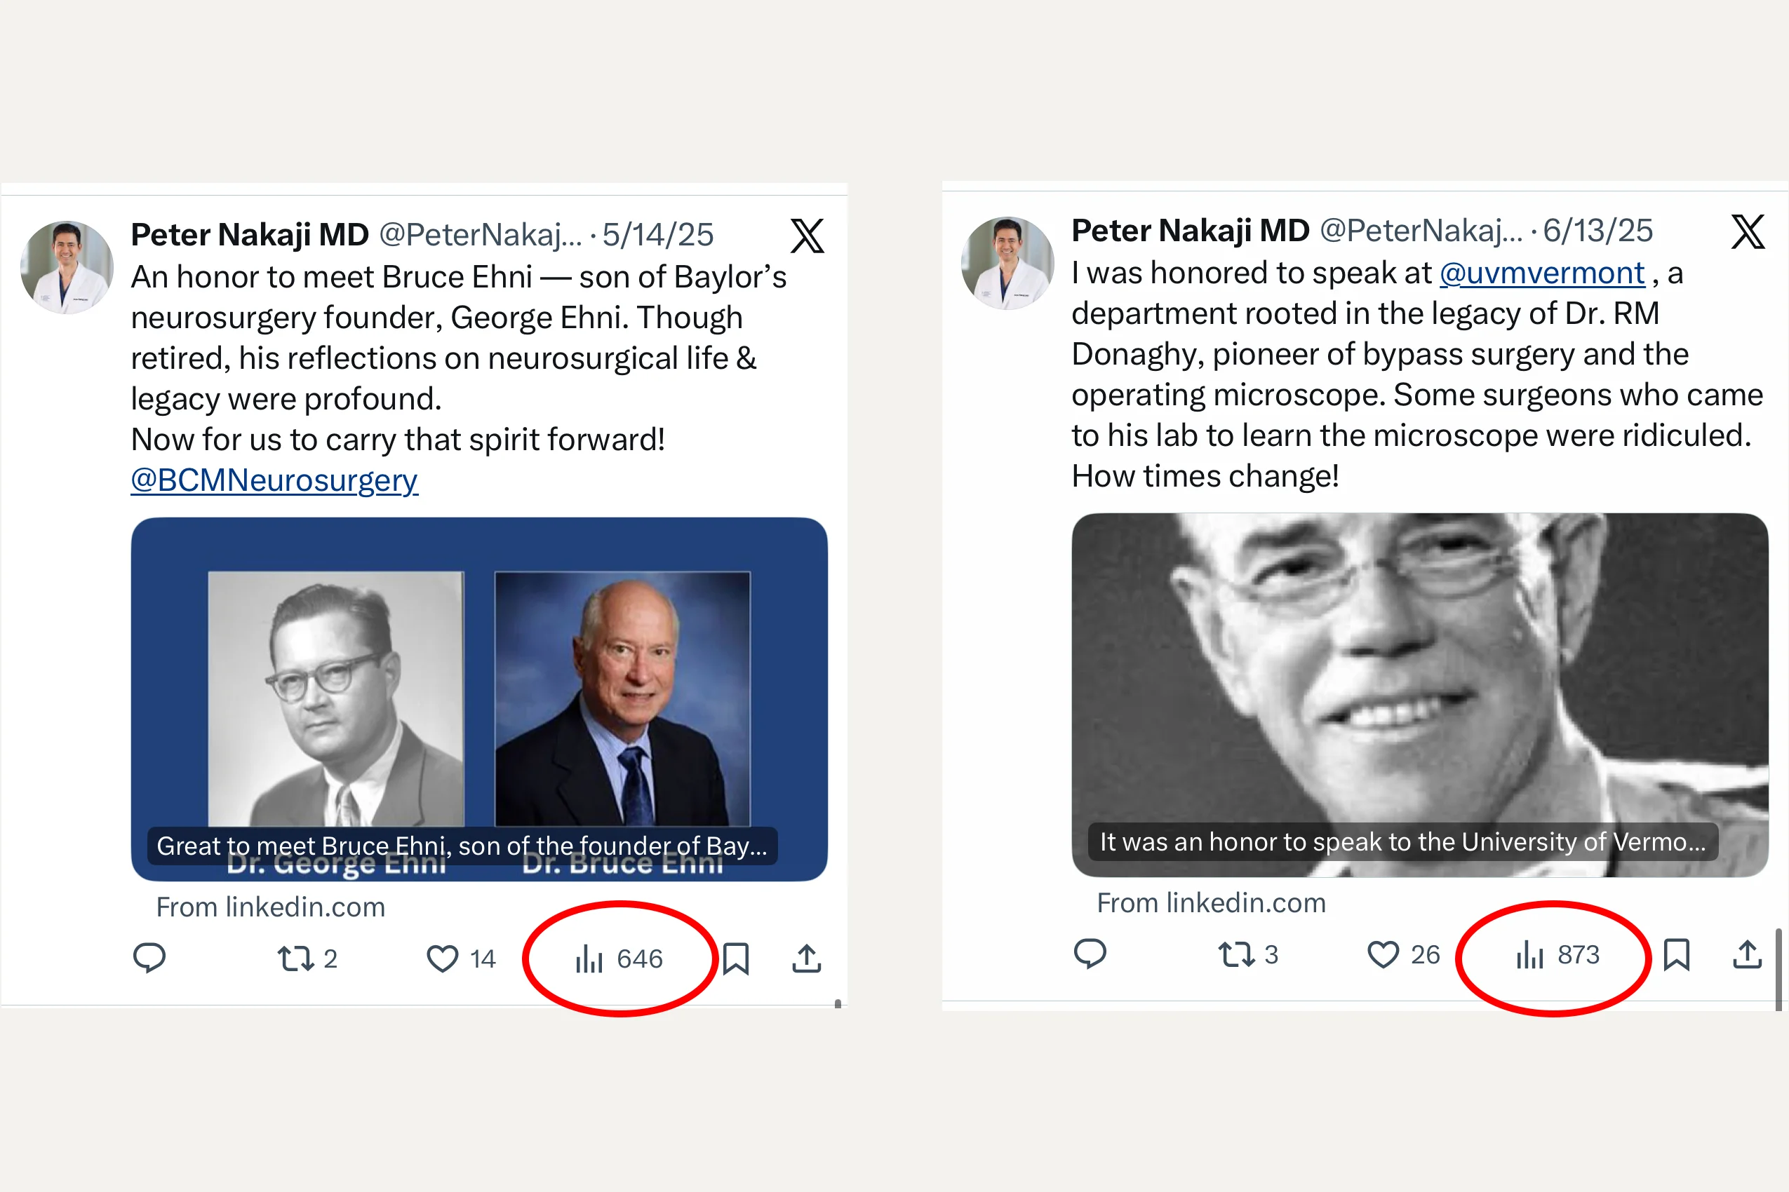Open view analytics showing 873
The image size is (1789, 1192).
click(1558, 955)
